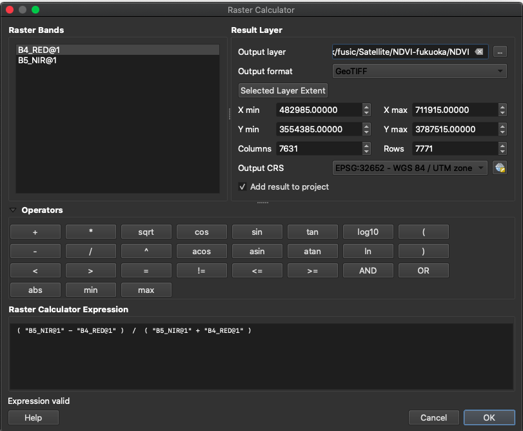
Task: Open the output file browse button
Action: (x=500, y=52)
